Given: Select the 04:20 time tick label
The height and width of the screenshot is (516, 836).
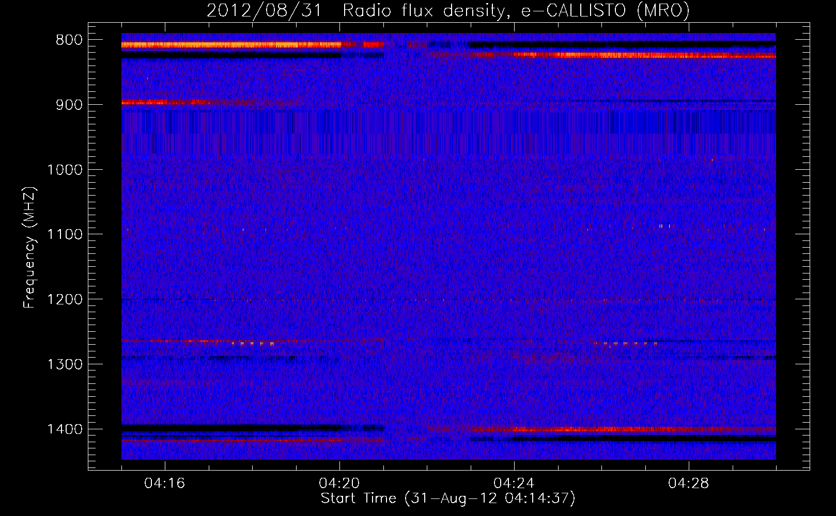Looking at the screenshot, I should pos(339,483).
